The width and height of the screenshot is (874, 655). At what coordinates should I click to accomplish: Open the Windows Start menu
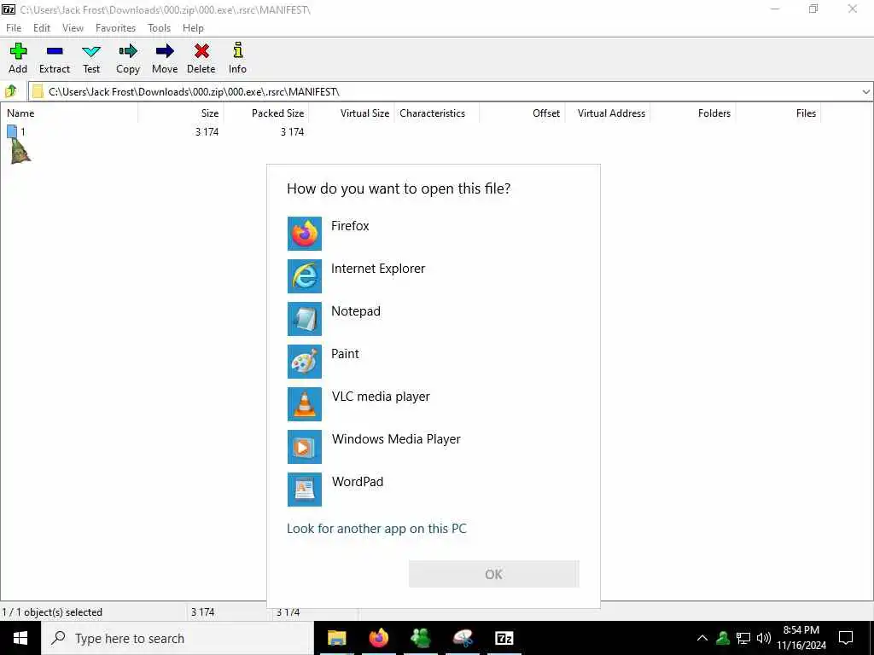click(x=20, y=638)
